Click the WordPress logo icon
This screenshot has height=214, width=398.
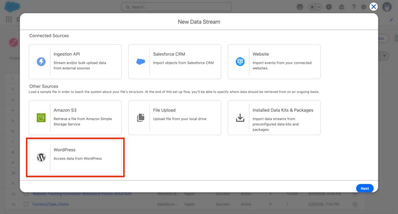coord(41,158)
